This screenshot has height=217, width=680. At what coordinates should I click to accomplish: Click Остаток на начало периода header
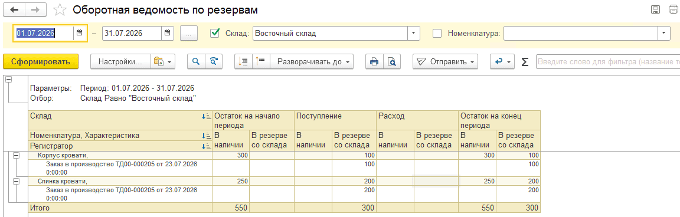[x=253, y=120]
